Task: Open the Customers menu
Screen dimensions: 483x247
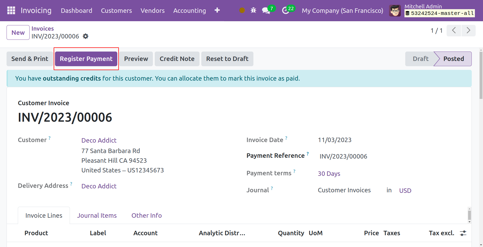Action: [116, 10]
